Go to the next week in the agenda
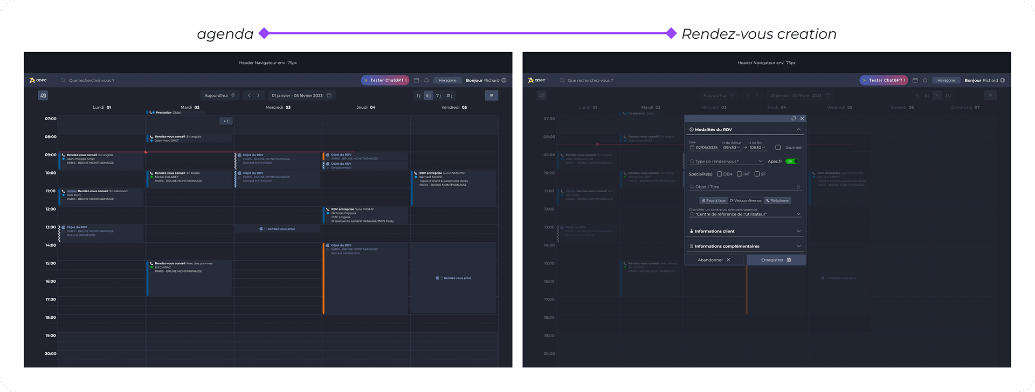The width and height of the screenshot is (1035, 392). click(258, 95)
